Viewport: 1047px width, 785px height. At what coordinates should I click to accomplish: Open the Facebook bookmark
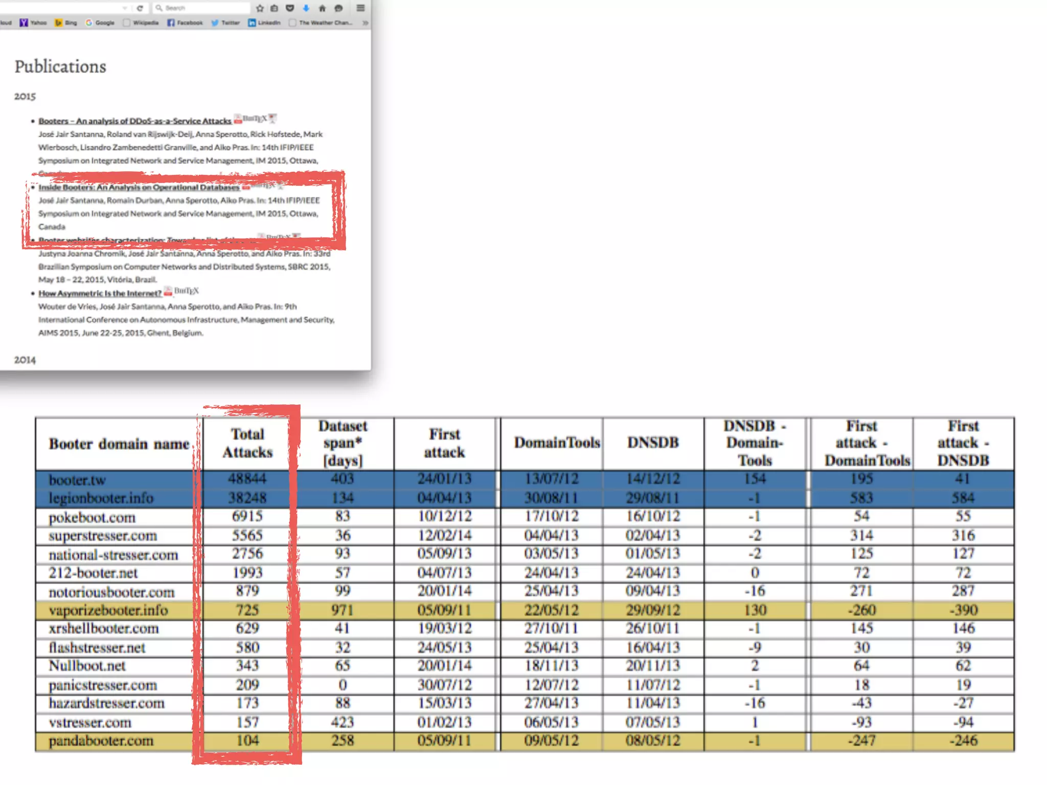point(185,22)
